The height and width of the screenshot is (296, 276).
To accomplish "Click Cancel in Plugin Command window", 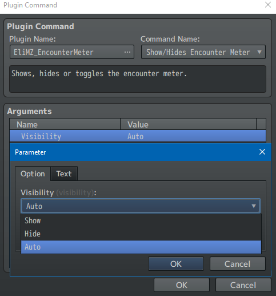I will [243, 285].
